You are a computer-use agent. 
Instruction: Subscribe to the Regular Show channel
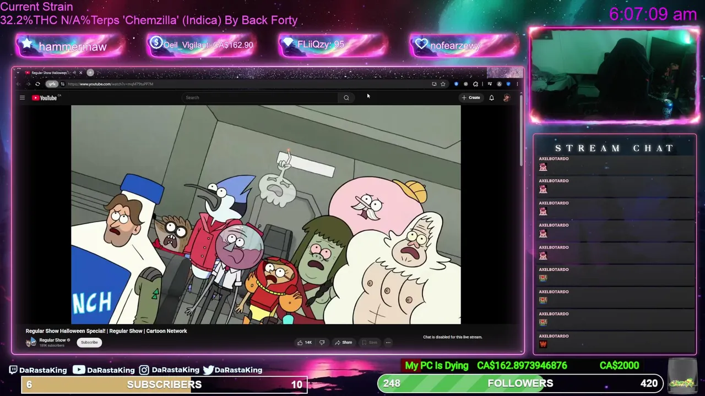click(89, 342)
